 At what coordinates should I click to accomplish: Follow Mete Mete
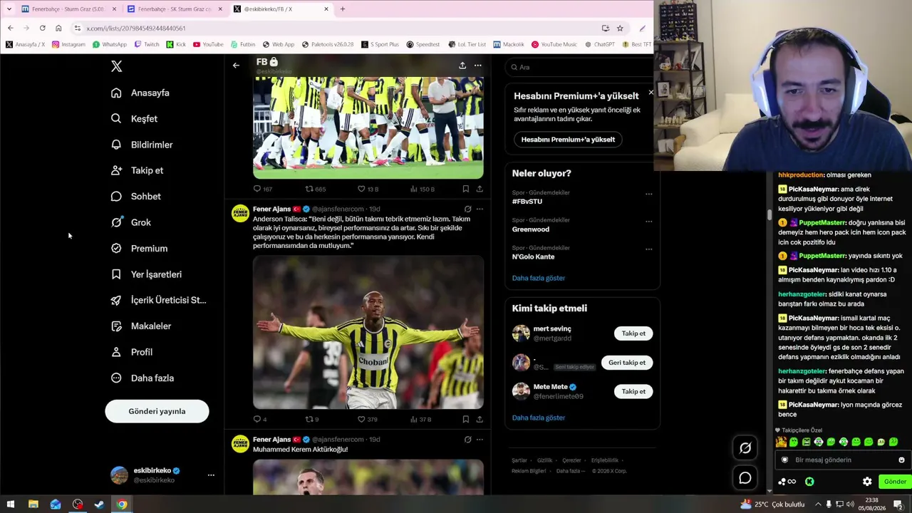633,391
